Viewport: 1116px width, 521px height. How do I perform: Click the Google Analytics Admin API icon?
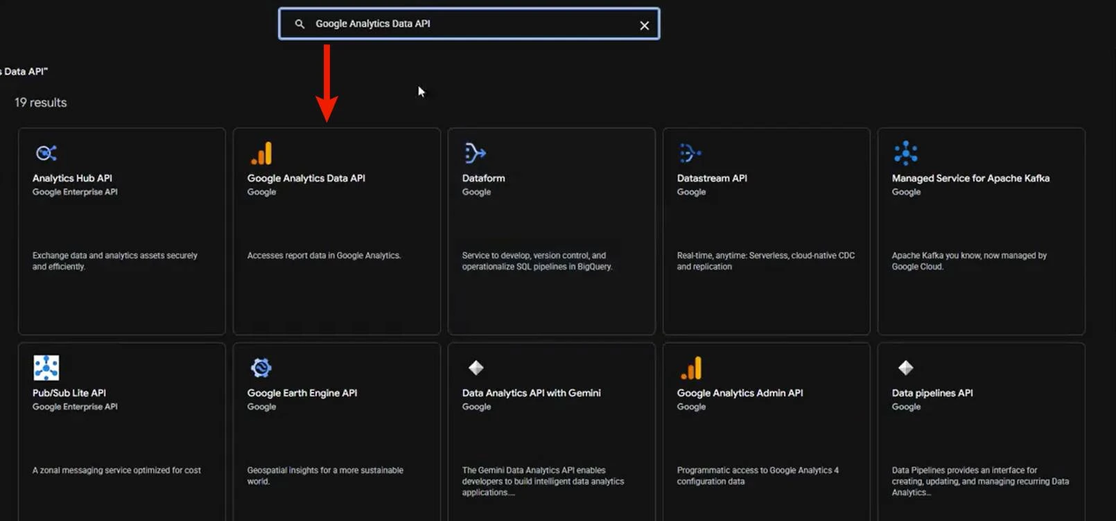692,368
